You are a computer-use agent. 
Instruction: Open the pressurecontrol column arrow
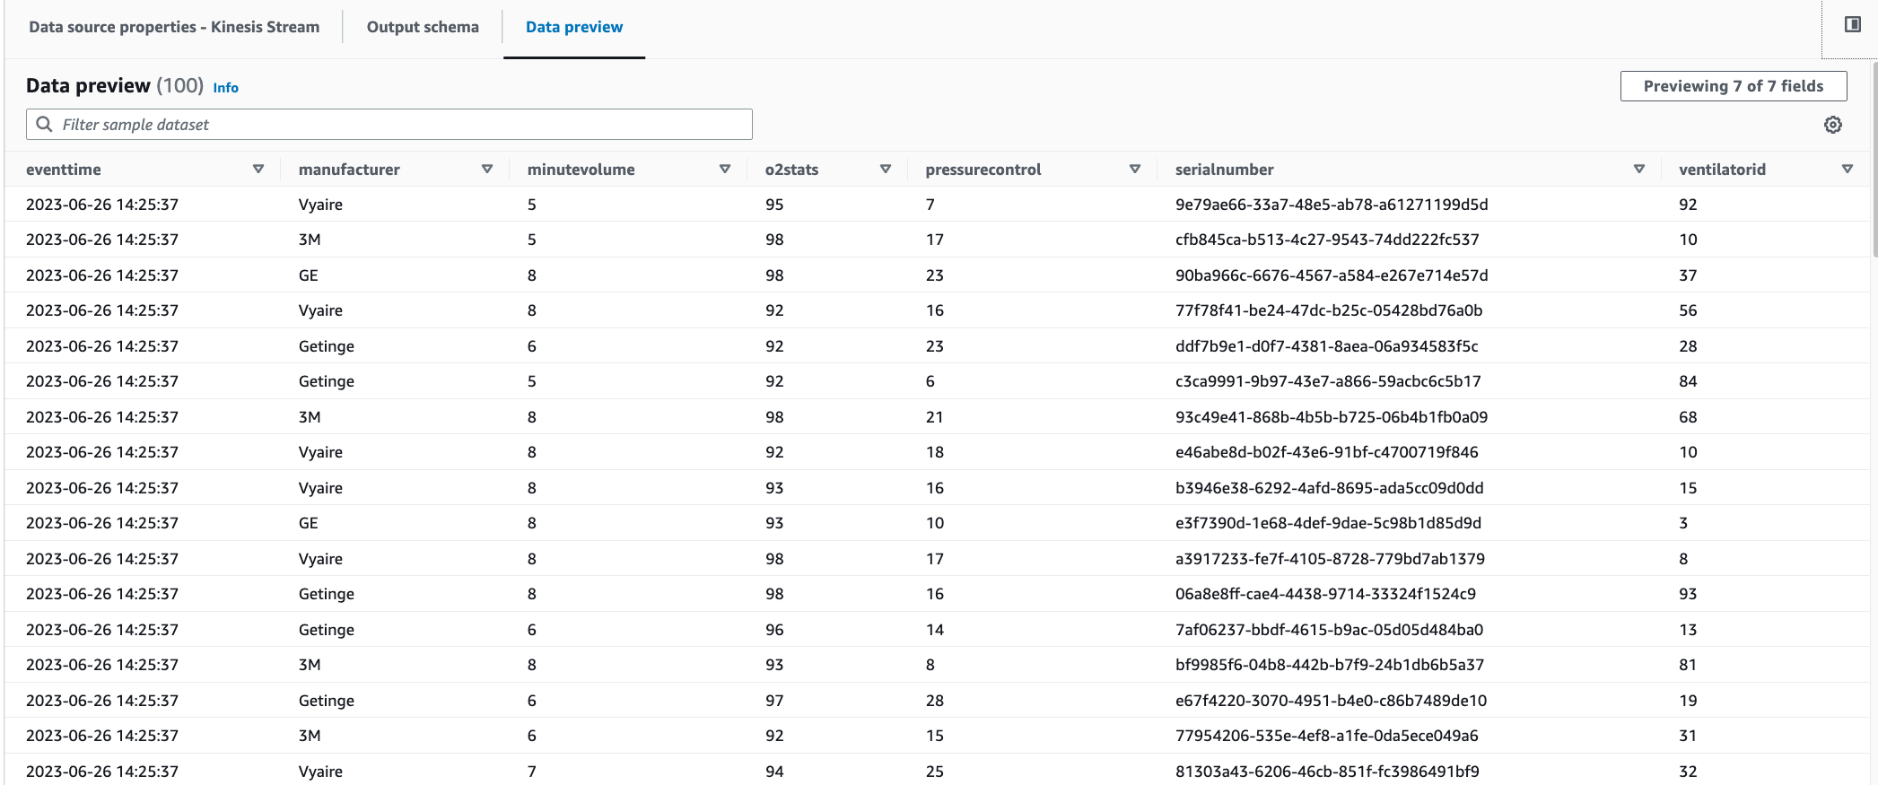click(x=1135, y=169)
